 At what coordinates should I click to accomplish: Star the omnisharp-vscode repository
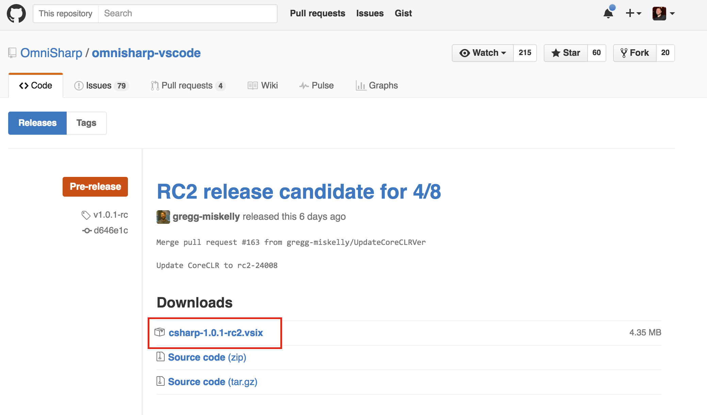(566, 53)
